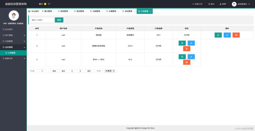Click the blue edit pencil for 颐和园 order
Screen dimensions: 255x131
pyautogui.click(x=227, y=35)
